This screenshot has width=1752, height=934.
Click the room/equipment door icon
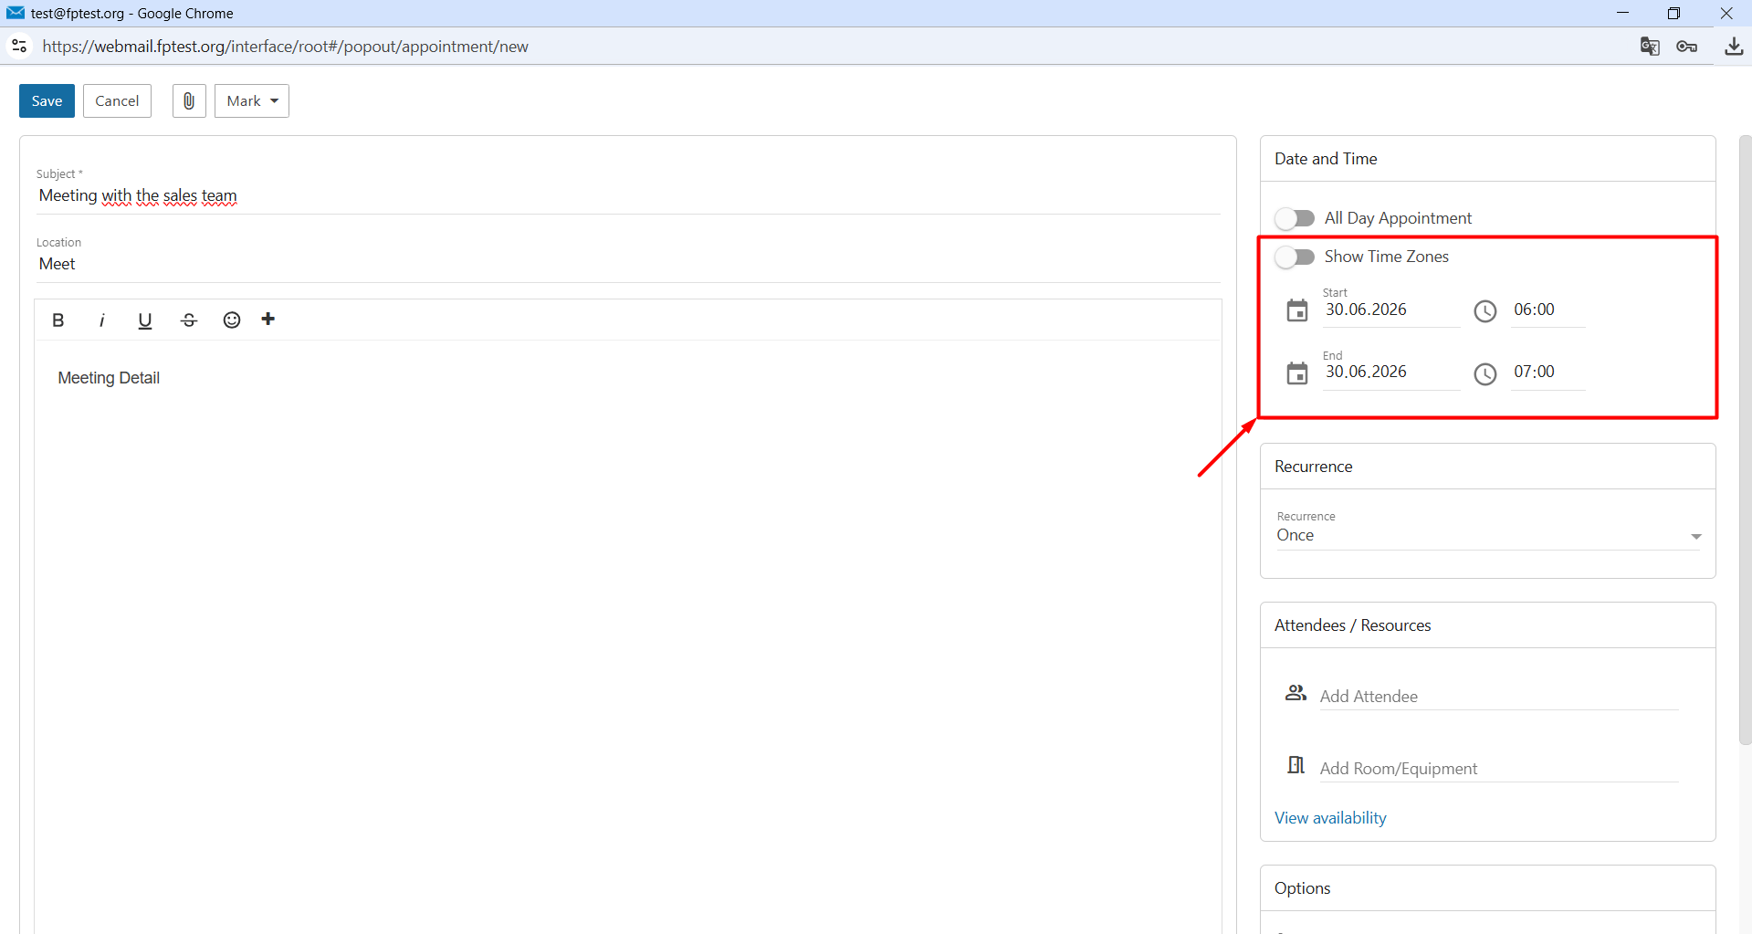tap(1296, 765)
